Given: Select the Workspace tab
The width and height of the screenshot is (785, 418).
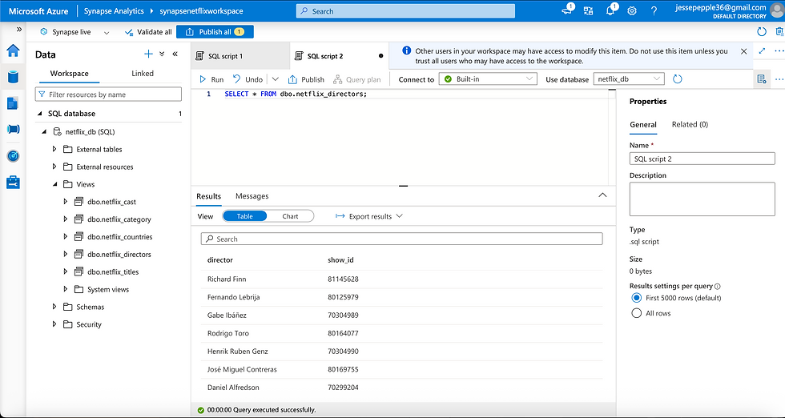Looking at the screenshot, I should [69, 74].
